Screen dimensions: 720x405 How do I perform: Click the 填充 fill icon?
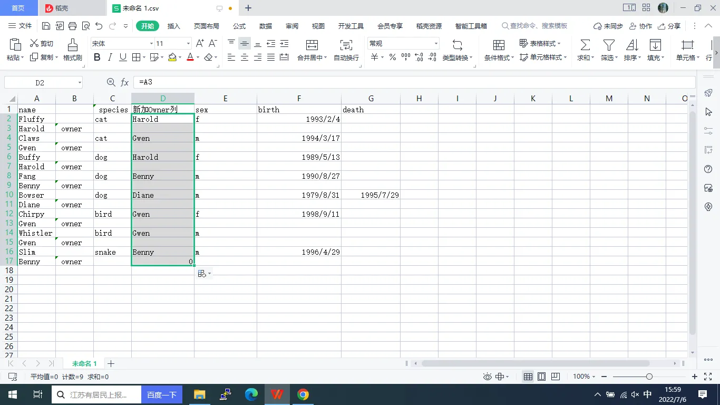coord(655,44)
